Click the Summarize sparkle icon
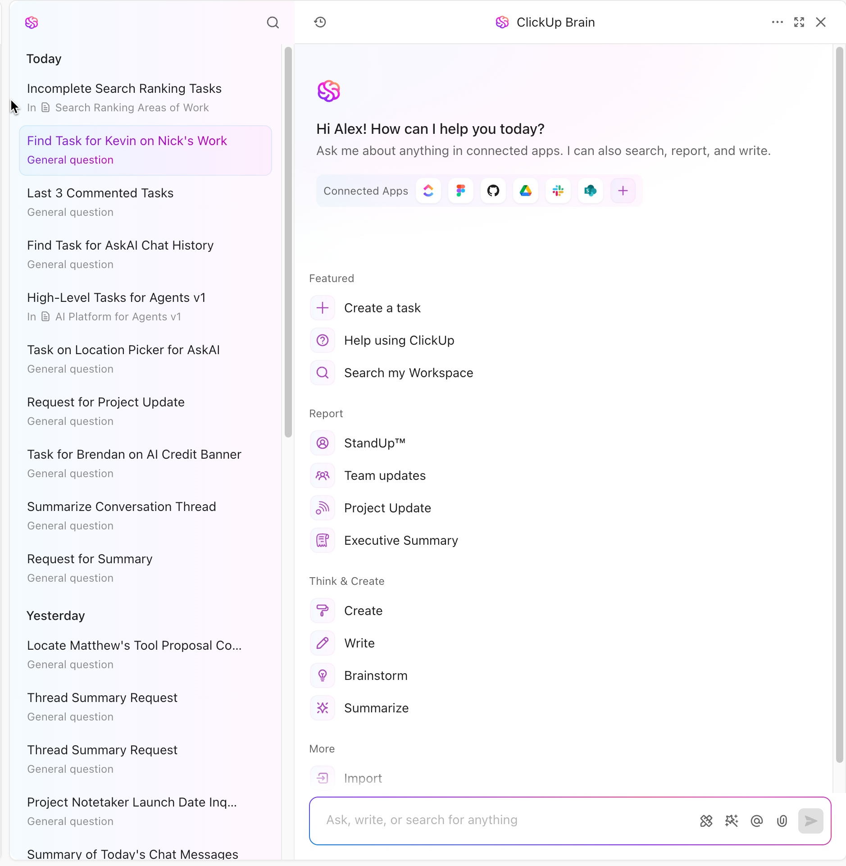The height and width of the screenshot is (866, 846). (x=323, y=708)
